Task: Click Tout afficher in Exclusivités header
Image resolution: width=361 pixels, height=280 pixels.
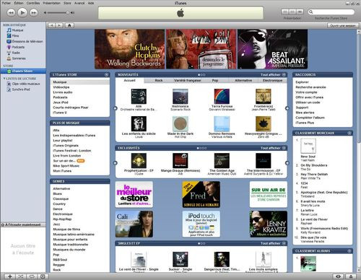Action: coord(271,148)
